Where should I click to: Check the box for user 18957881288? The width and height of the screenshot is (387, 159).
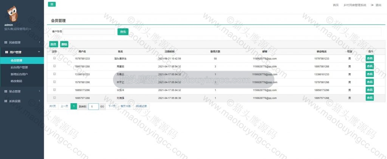pyautogui.click(x=54, y=66)
